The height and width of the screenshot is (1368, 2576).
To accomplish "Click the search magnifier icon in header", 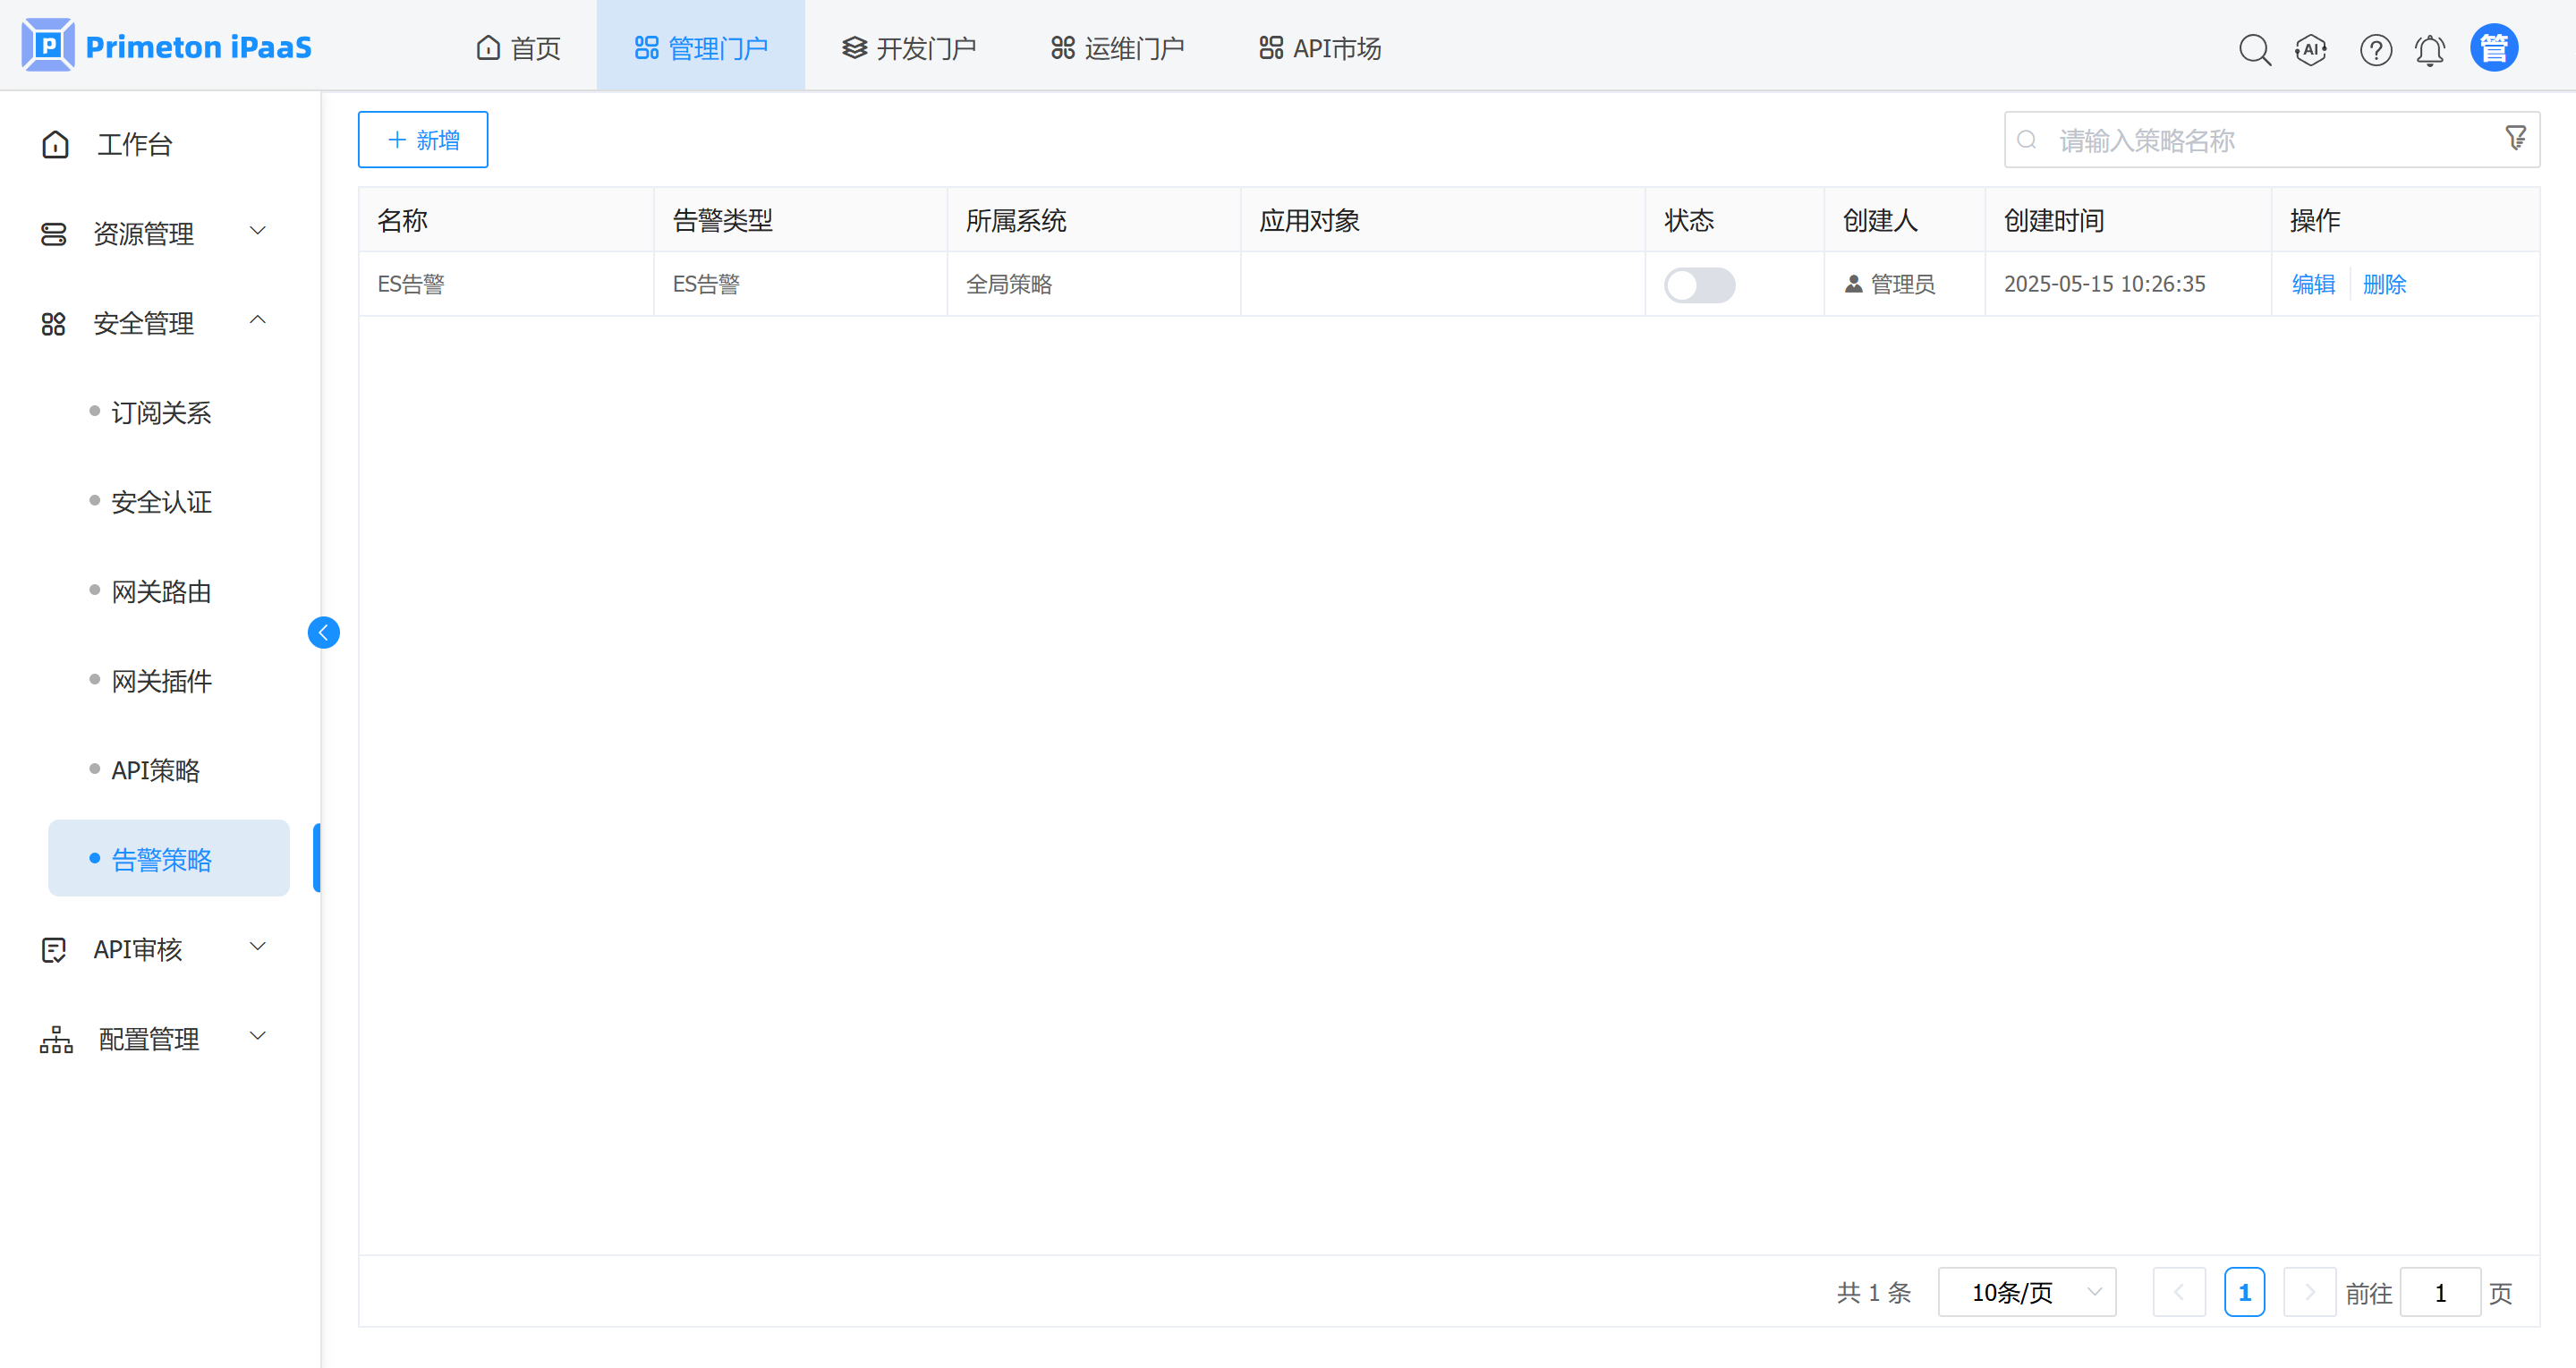I will click(x=2254, y=49).
